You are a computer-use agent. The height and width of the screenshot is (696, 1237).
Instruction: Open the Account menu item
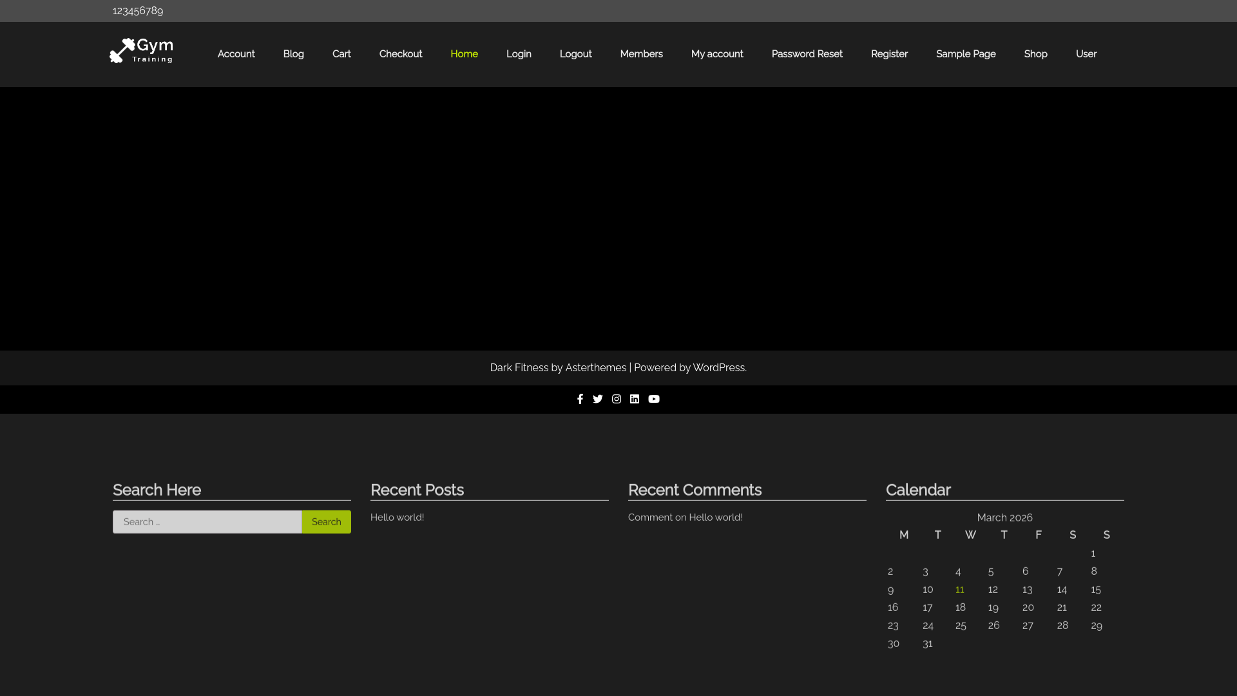tap(236, 54)
